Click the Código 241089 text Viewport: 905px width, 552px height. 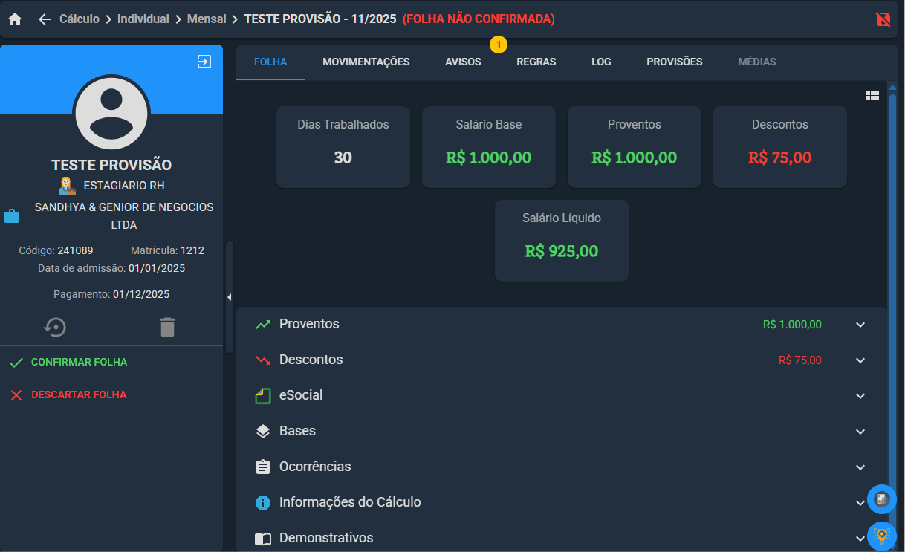[56, 250]
